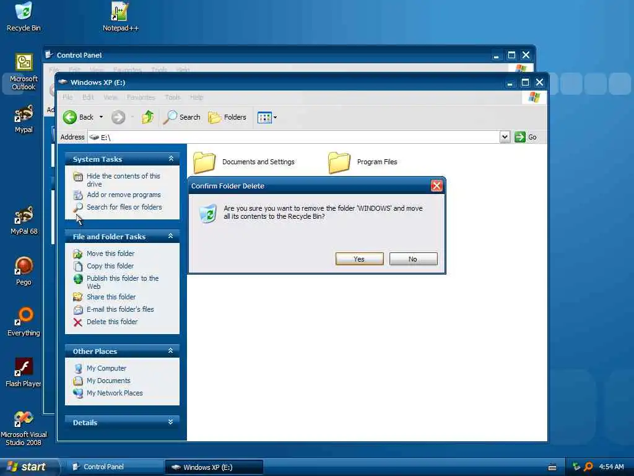Click the orange magnifier tray icon
Image resolution: width=634 pixels, height=476 pixels.
click(x=589, y=467)
